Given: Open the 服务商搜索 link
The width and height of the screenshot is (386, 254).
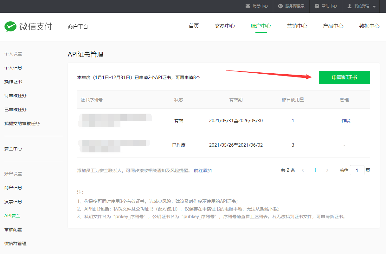Looking at the screenshot, I should (x=295, y=6).
